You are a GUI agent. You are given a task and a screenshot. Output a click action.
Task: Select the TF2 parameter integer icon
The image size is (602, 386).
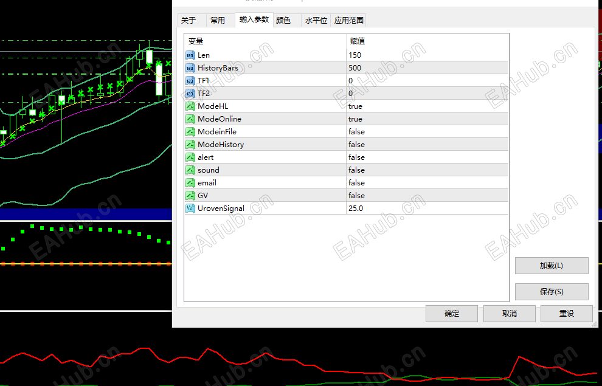point(190,93)
